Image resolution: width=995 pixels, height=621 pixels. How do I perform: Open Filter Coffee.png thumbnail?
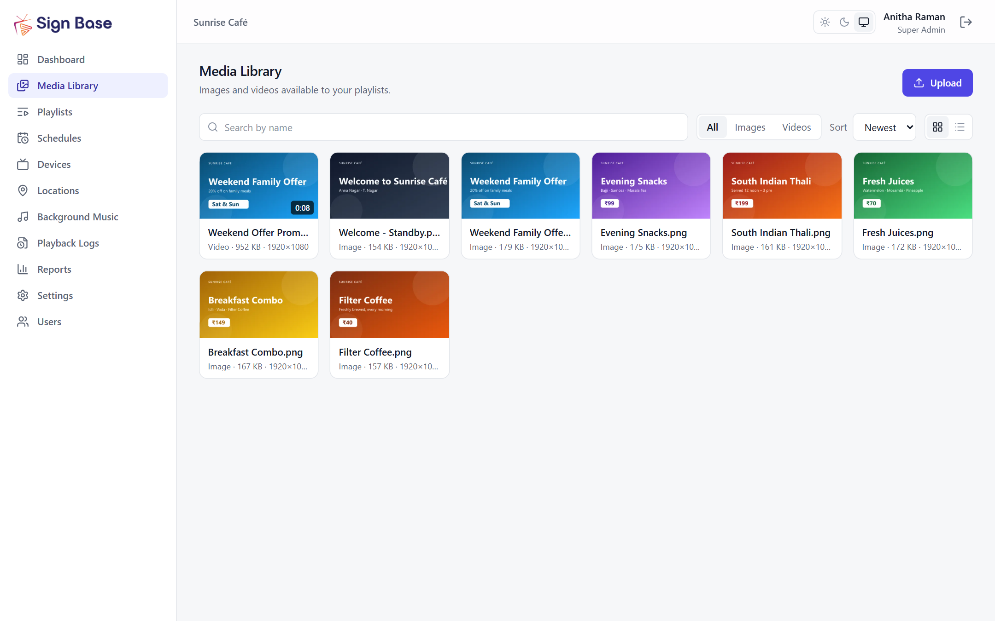(390, 305)
